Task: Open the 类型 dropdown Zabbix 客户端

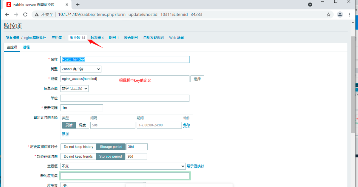Action: tap(81, 69)
